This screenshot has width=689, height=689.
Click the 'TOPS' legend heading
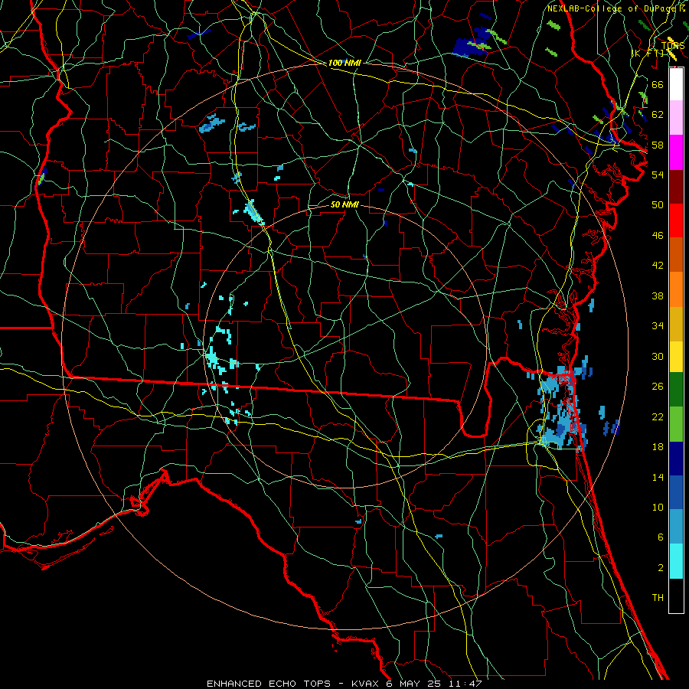click(673, 46)
